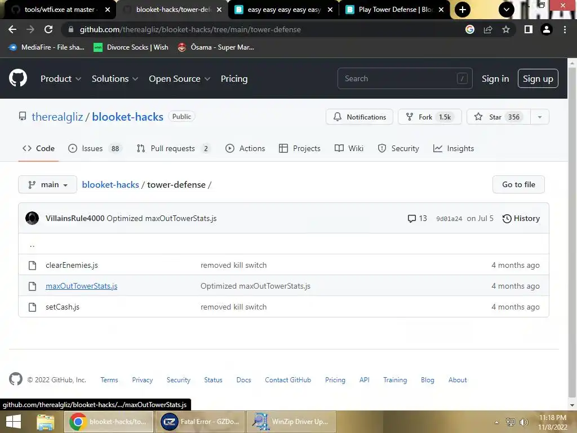577x433 pixels.
Task: Select the Code tab
Action: pyautogui.click(x=38, y=148)
